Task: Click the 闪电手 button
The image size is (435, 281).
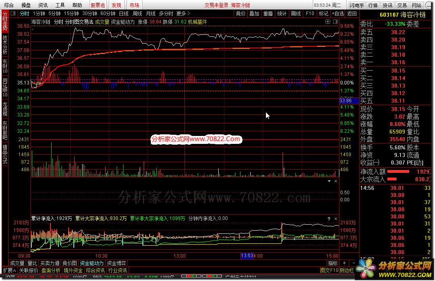Action: (x=357, y=5)
